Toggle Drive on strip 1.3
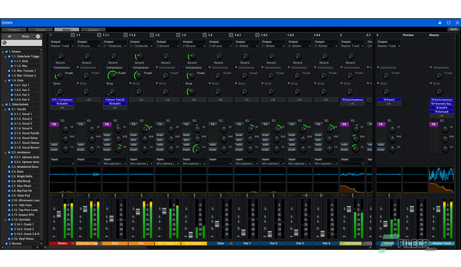Image resolution: width=461 pixels, height=267 pixels. pos(183,83)
